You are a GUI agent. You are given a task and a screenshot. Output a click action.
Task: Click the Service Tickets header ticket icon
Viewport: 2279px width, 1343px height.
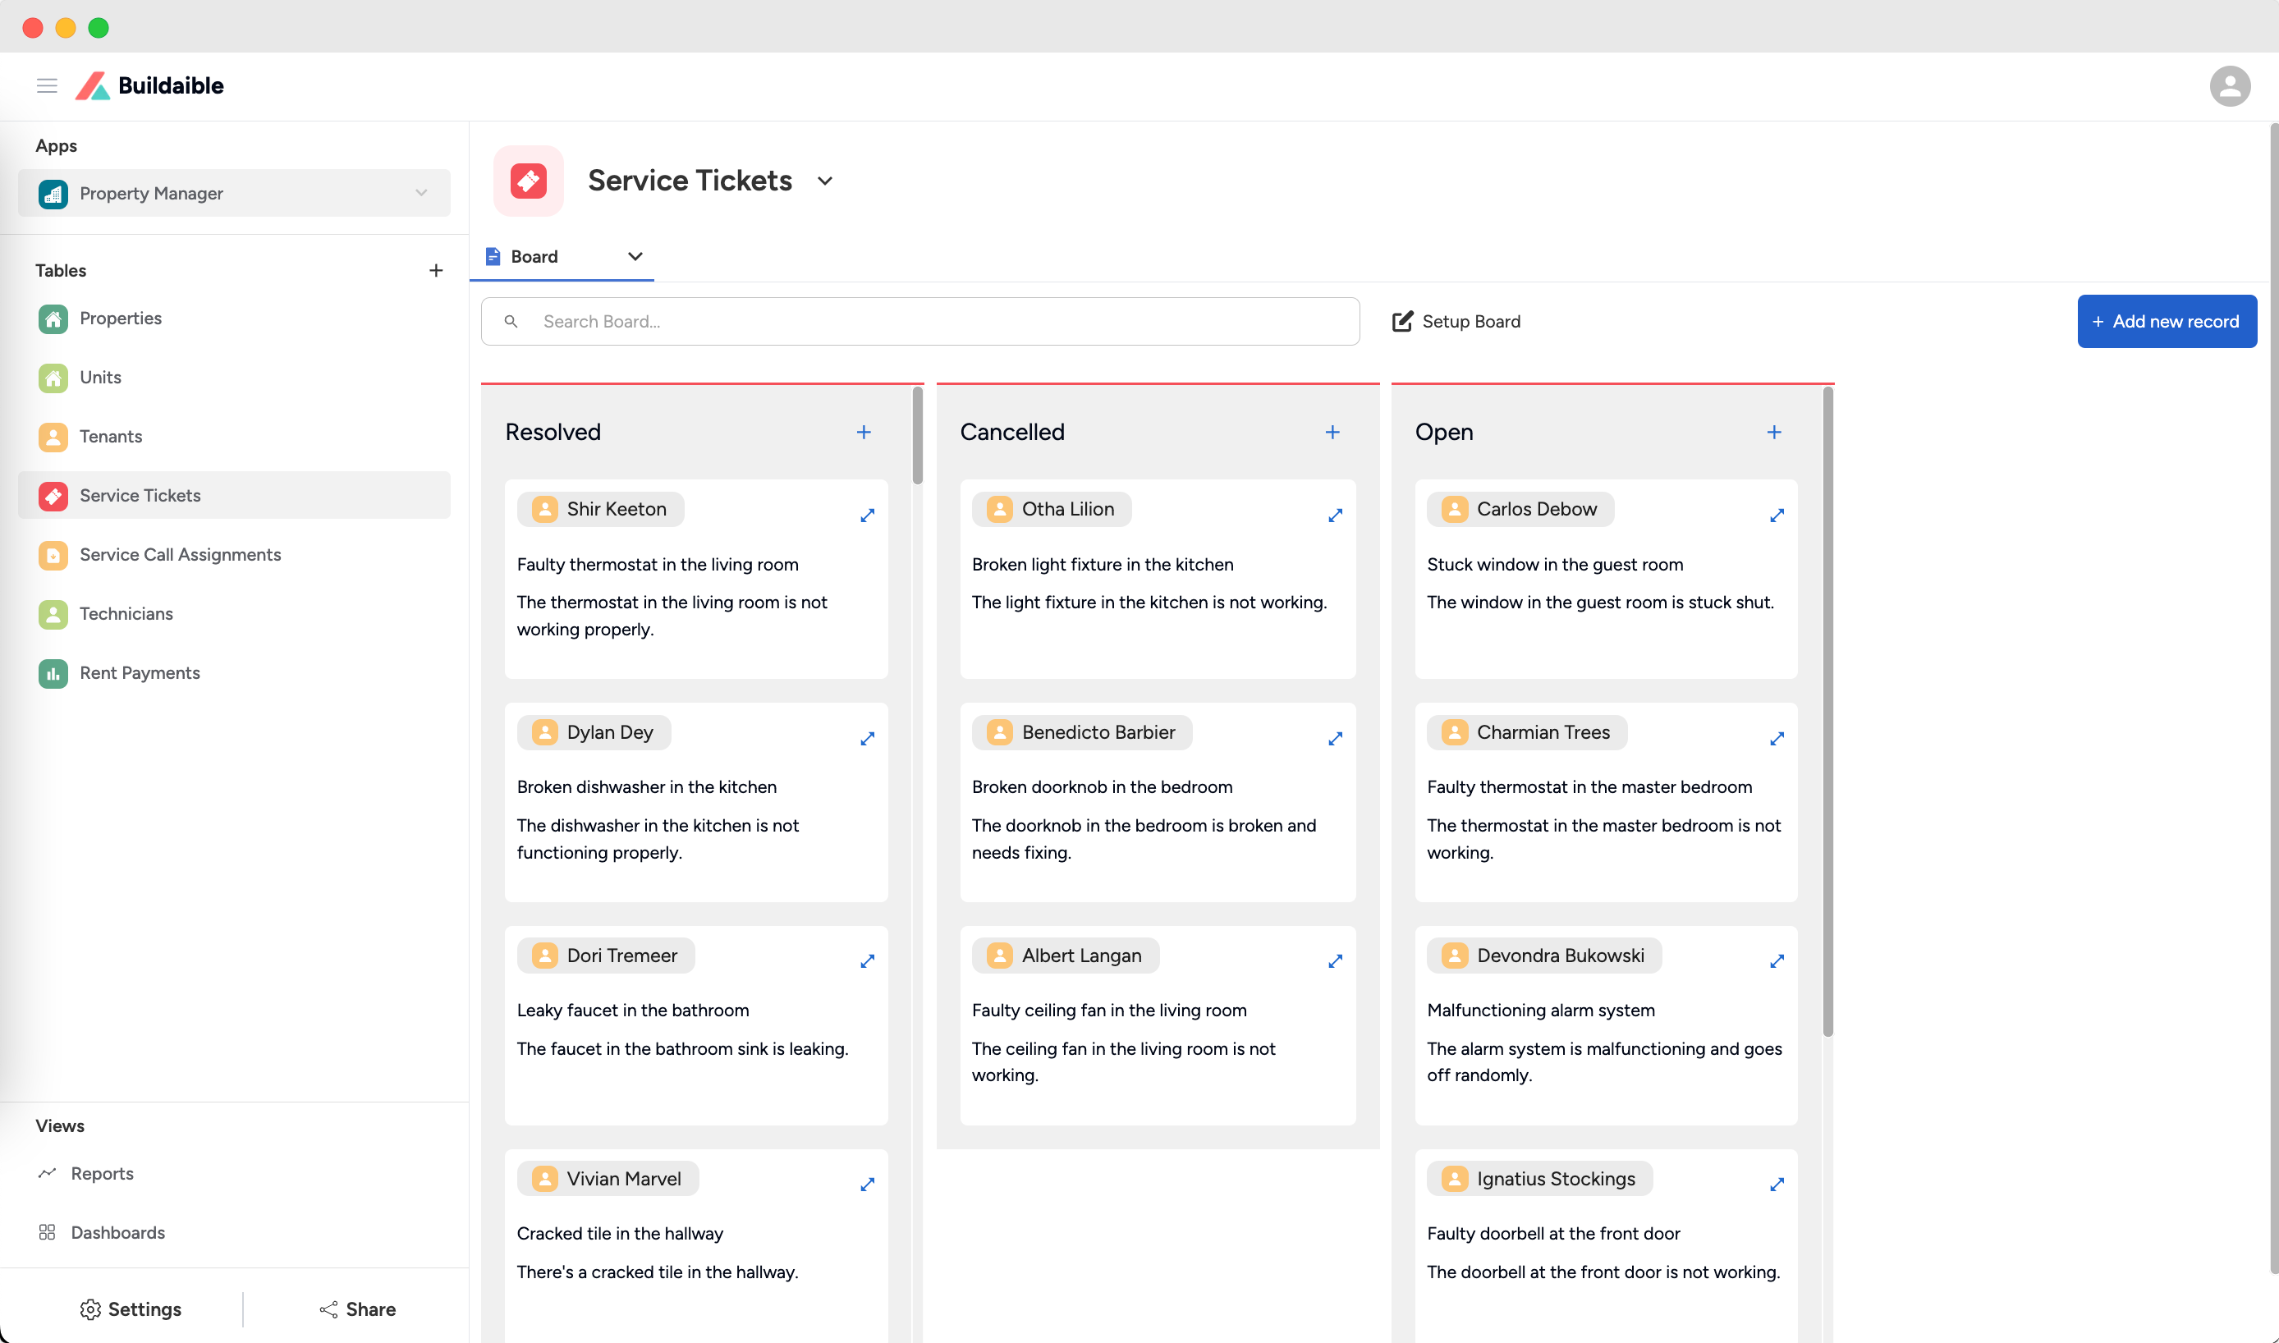529,180
